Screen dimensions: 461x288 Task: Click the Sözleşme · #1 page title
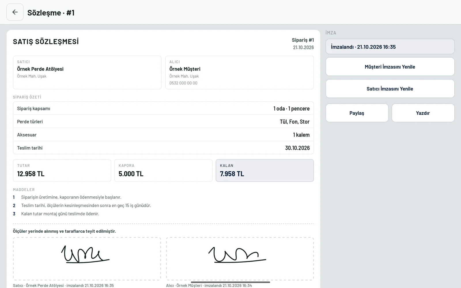tap(51, 13)
